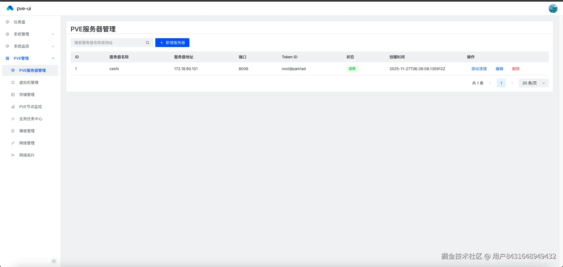Click 删除 for server ceshi
Image resolution: width=563 pixels, height=267 pixels.
point(516,69)
